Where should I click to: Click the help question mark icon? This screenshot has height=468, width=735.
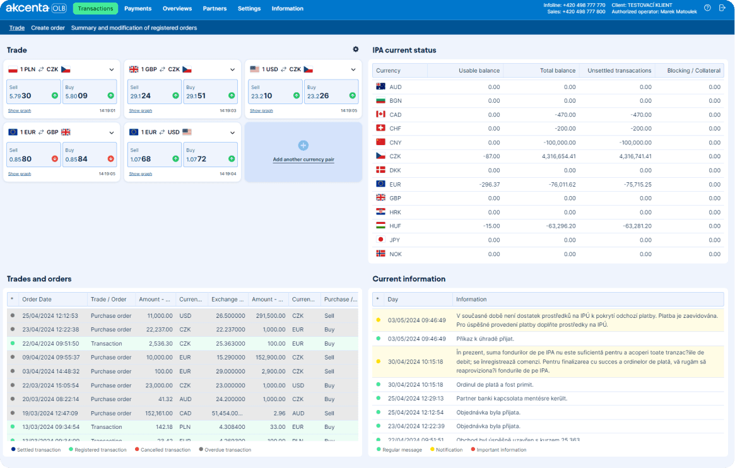tap(707, 8)
